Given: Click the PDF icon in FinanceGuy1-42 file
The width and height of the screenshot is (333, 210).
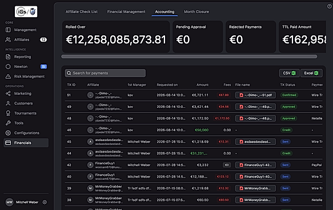Looking at the screenshot, I should click(x=241, y=165).
